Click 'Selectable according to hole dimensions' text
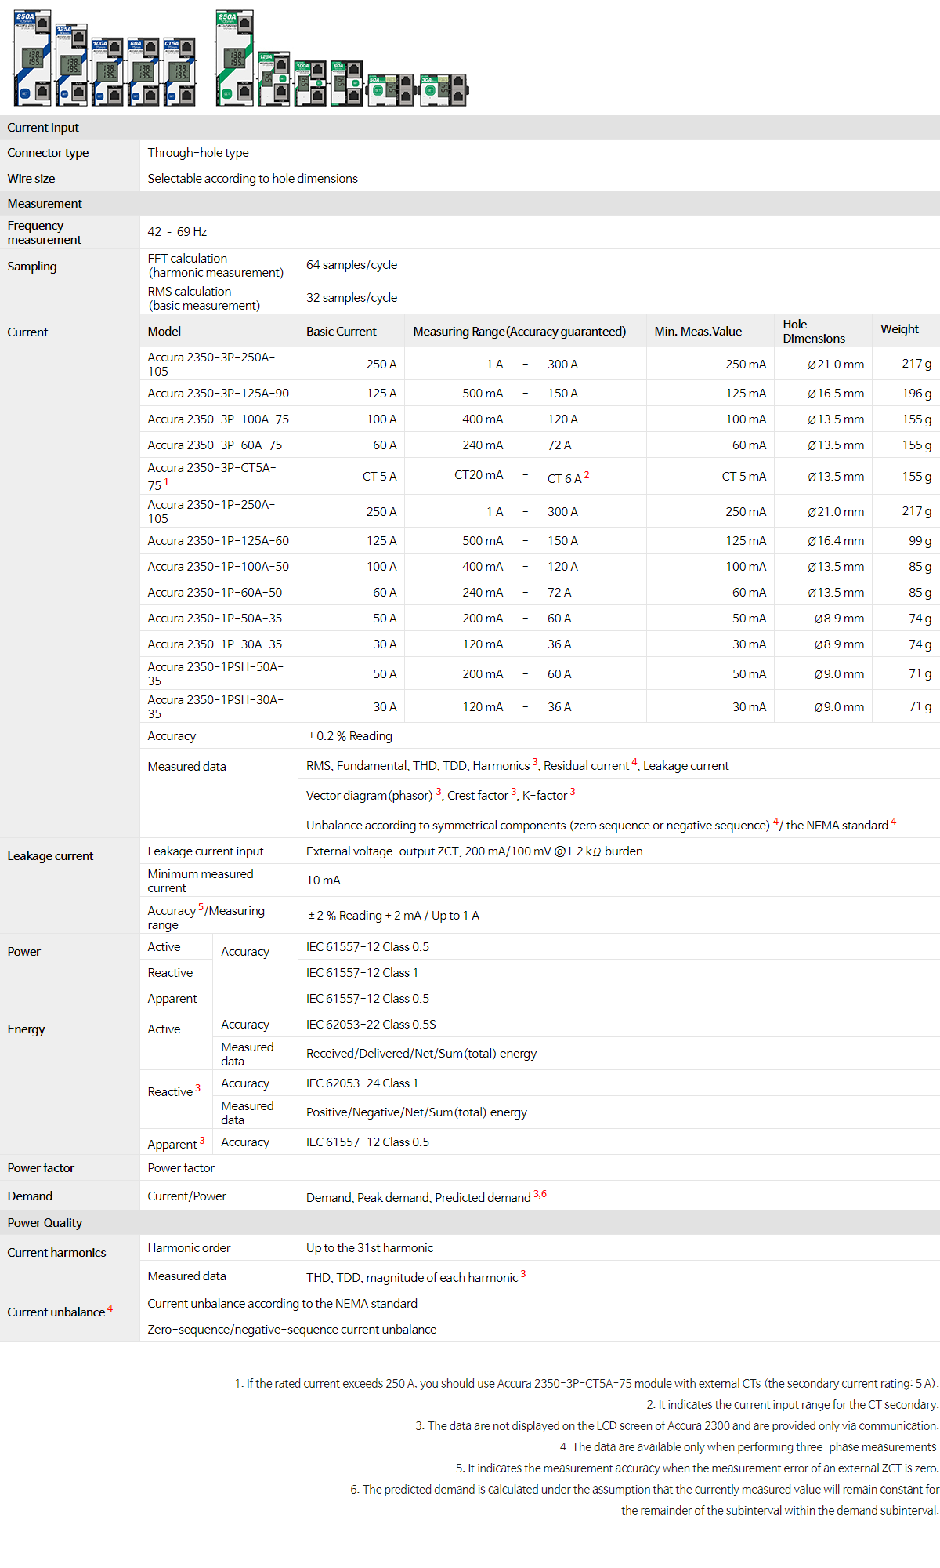Viewport: 940px width, 1568px height. tap(252, 179)
